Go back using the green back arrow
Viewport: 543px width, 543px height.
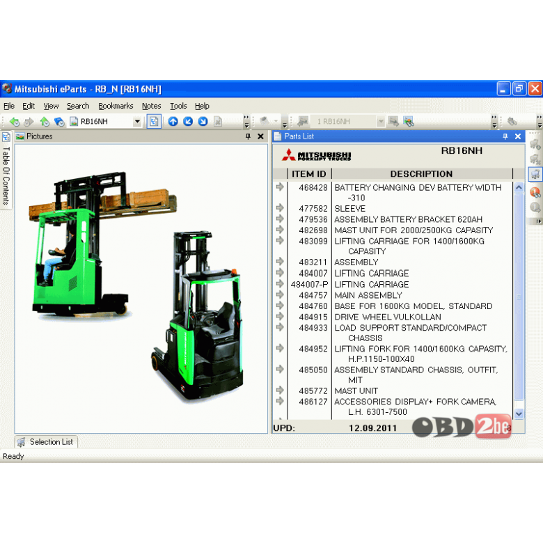[14, 122]
